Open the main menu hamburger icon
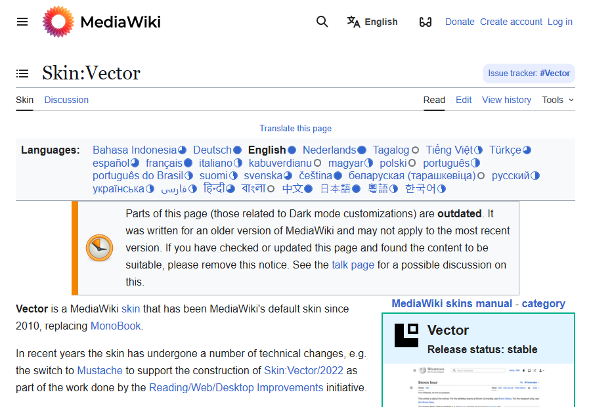 pos(22,22)
